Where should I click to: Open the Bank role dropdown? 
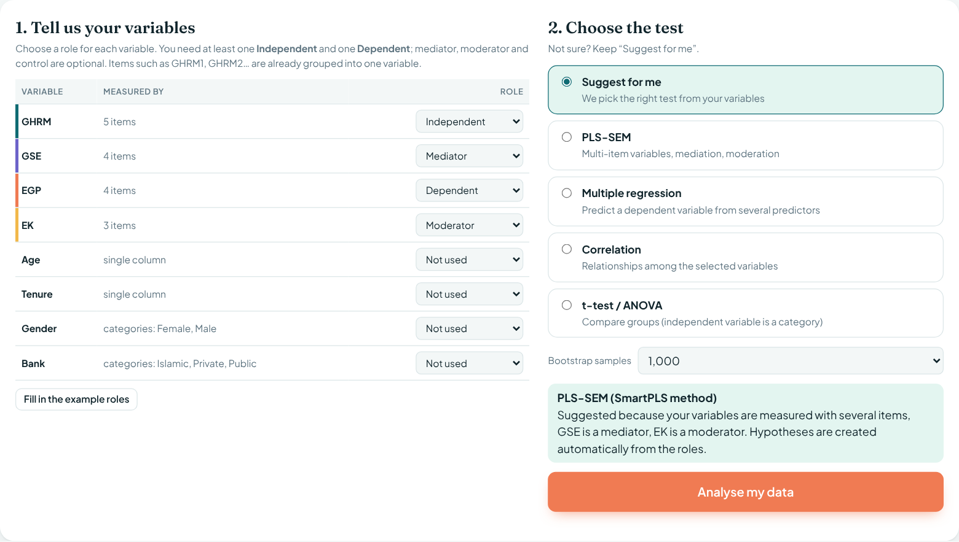pos(470,363)
